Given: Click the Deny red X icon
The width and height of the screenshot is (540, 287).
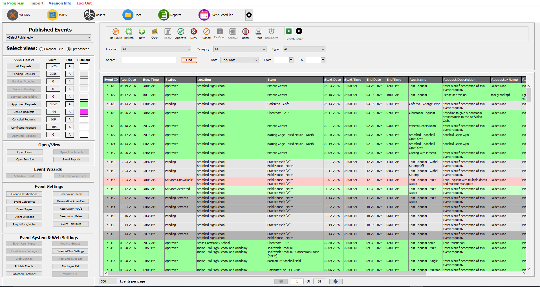Looking at the screenshot, I should pyautogui.click(x=194, y=32).
